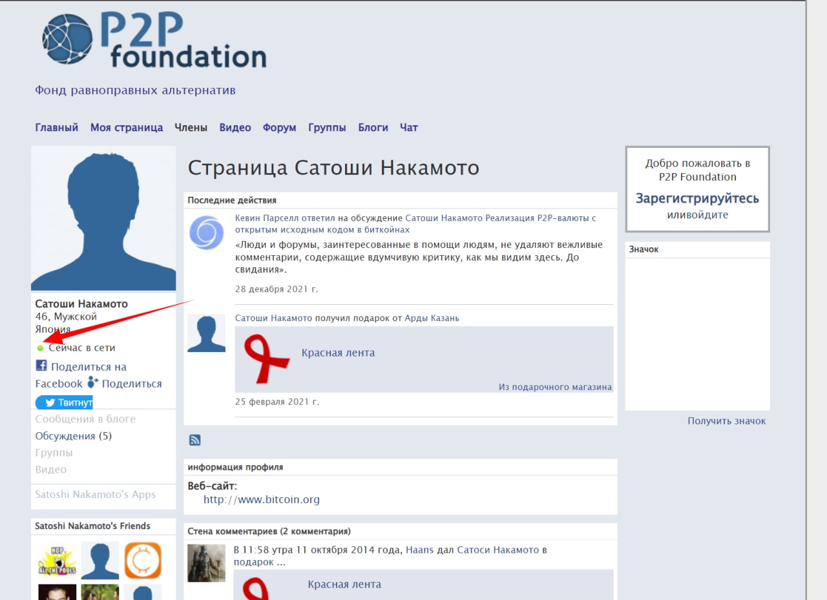
Task: Click the RSS feed icon
Action: (194, 440)
